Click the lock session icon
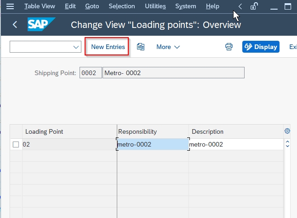Screen dimensions: 297x218 (x=254, y=6)
